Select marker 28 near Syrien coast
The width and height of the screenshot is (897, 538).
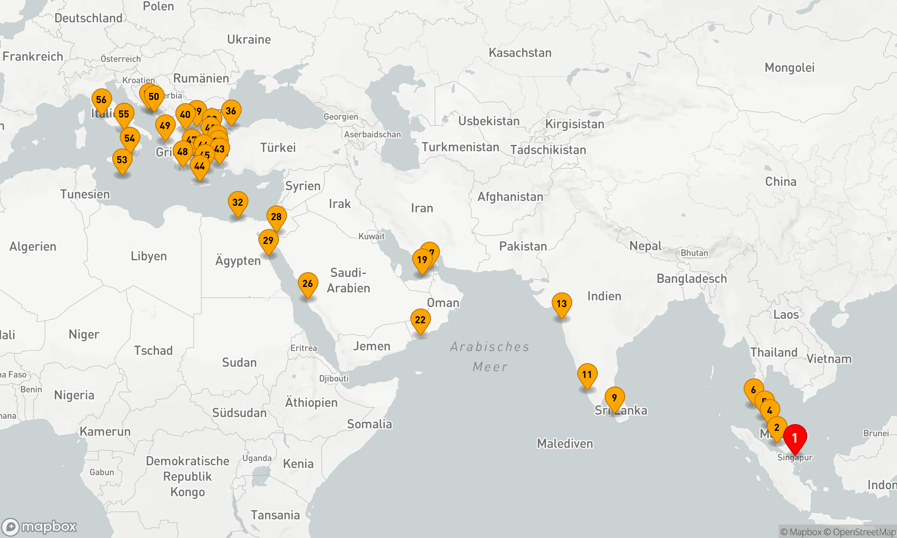pyautogui.click(x=276, y=217)
